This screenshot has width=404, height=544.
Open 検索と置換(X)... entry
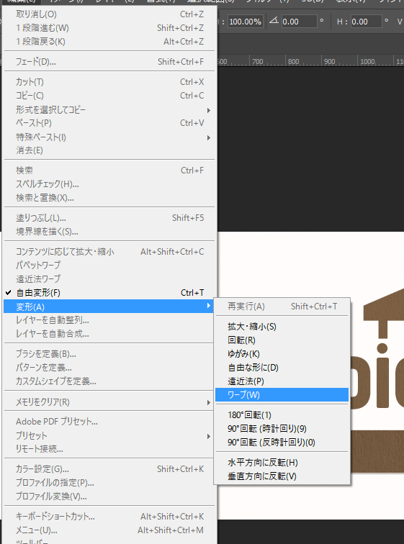coord(109,198)
